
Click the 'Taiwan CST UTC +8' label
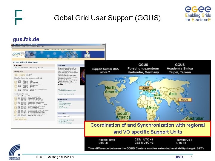click(184, 141)
